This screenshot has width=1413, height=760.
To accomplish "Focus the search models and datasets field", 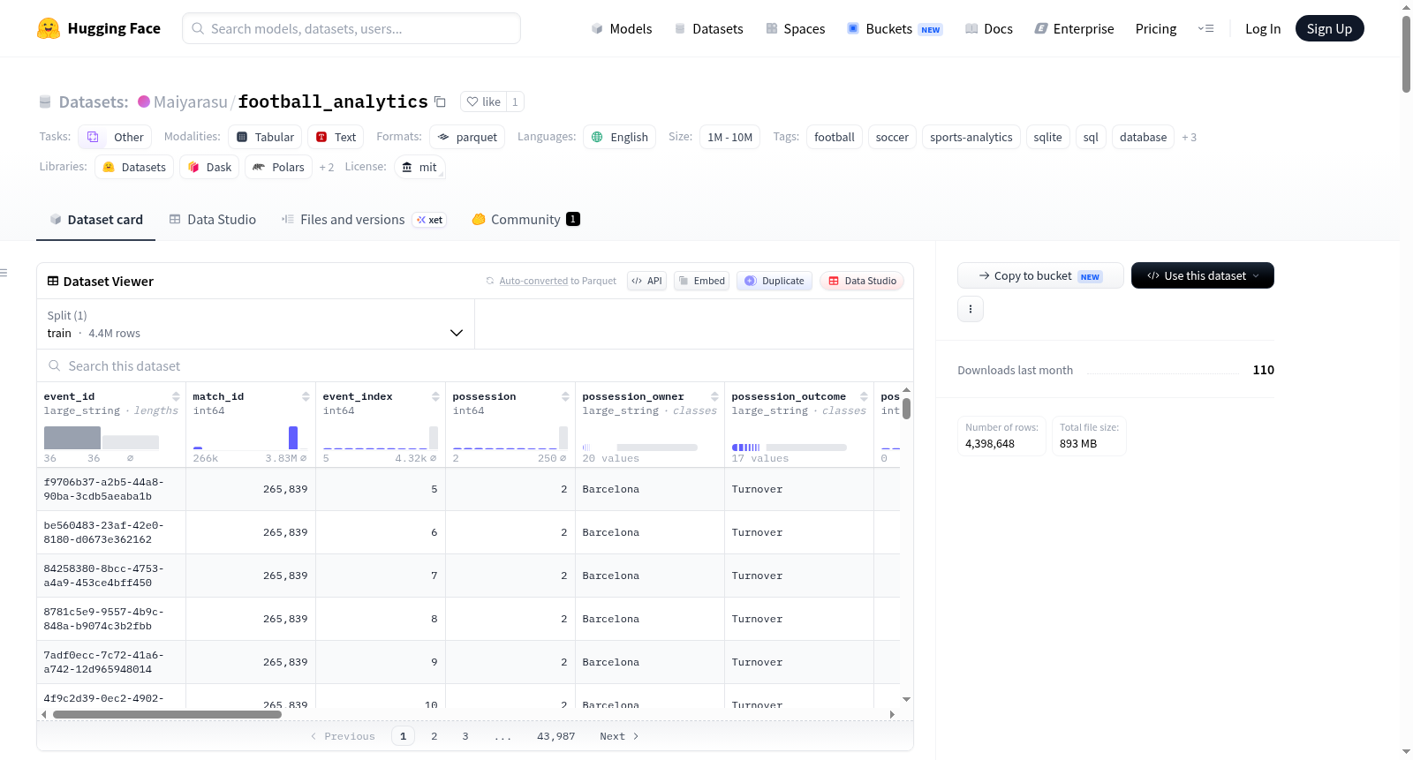I will (351, 28).
